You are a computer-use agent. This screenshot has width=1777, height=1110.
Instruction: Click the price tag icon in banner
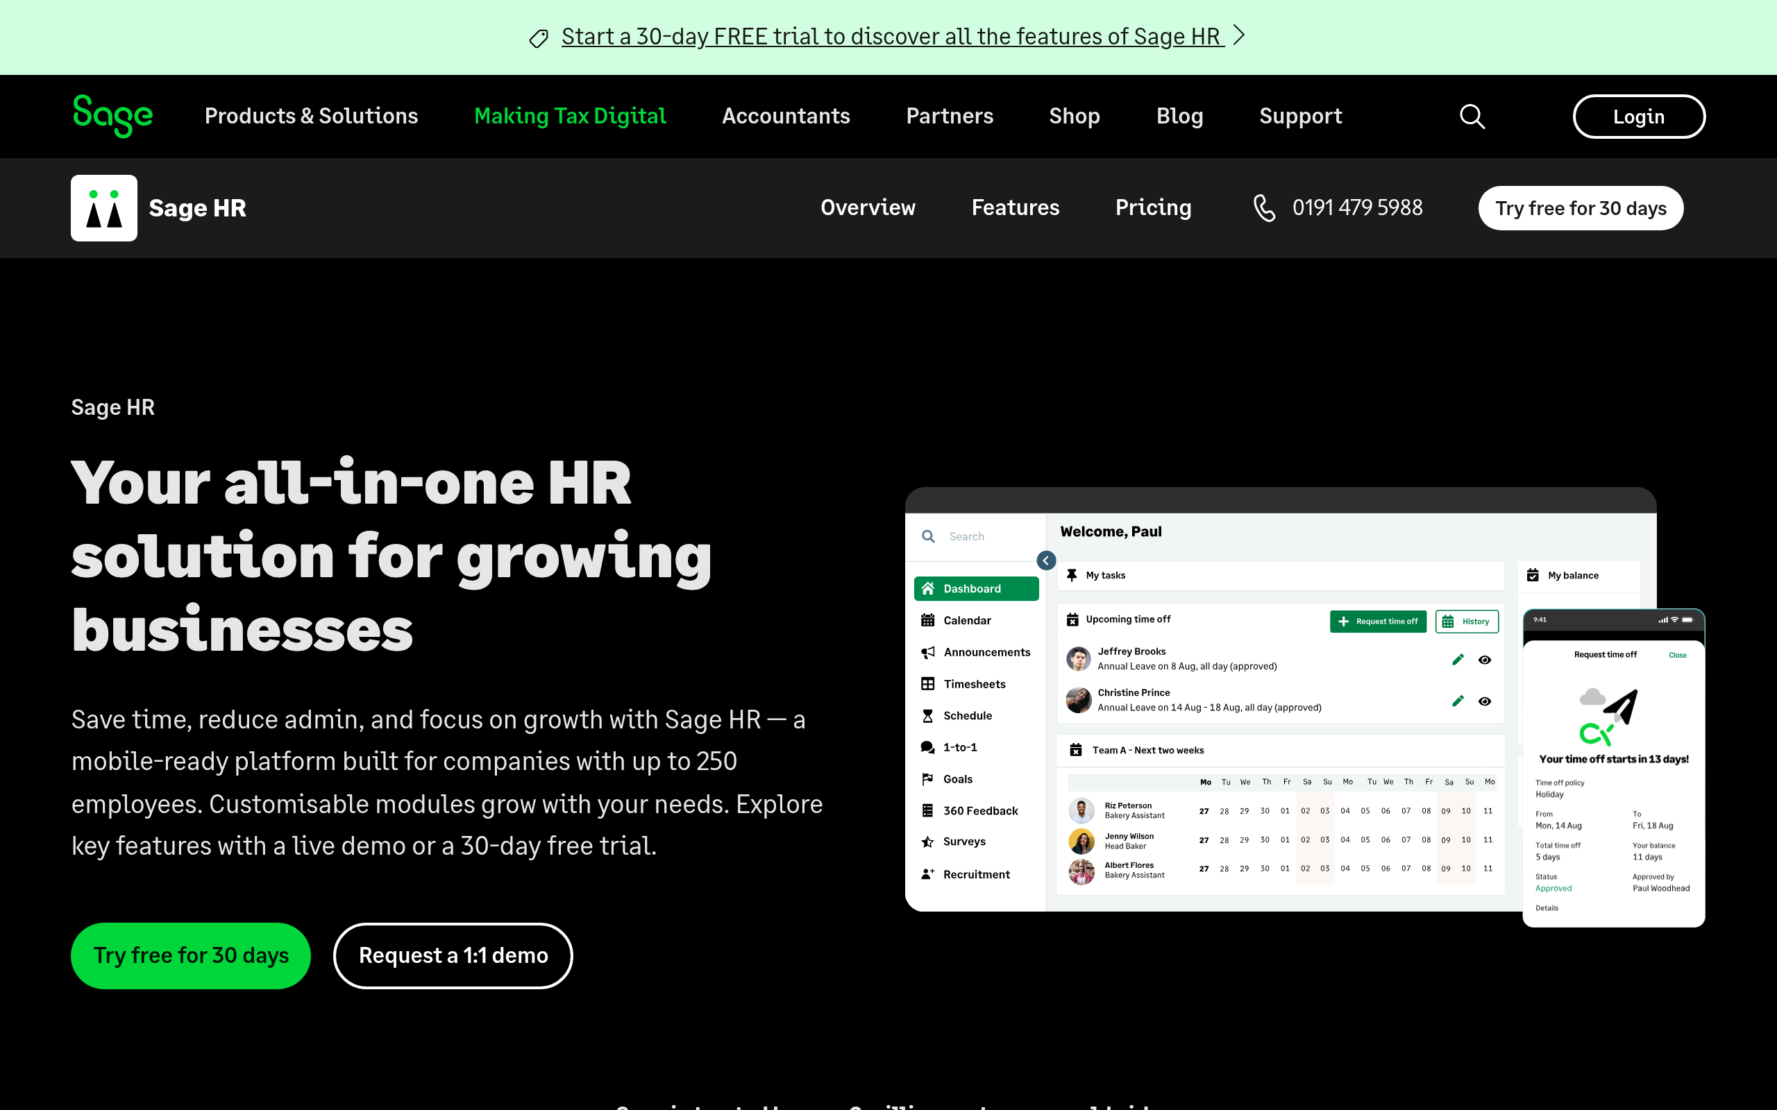tap(538, 38)
